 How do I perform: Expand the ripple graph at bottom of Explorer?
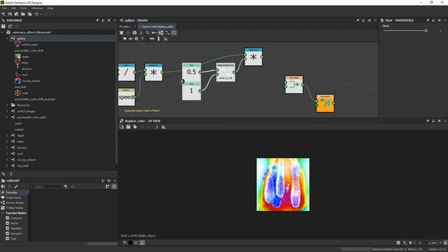pos(7,135)
